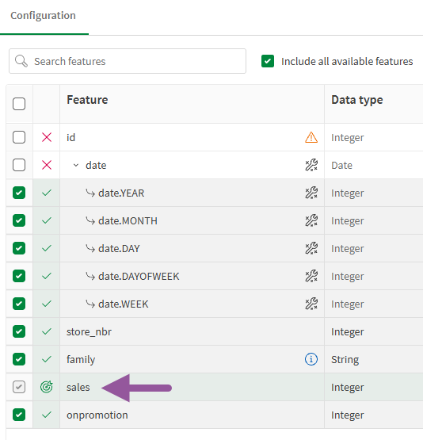
Task: Click the target icon next to sales
Action: click(x=47, y=387)
